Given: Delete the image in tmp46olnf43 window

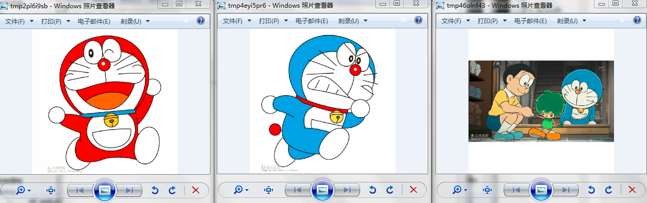Looking at the screenshot, I should pyautogui.click(x=632, y=190).
